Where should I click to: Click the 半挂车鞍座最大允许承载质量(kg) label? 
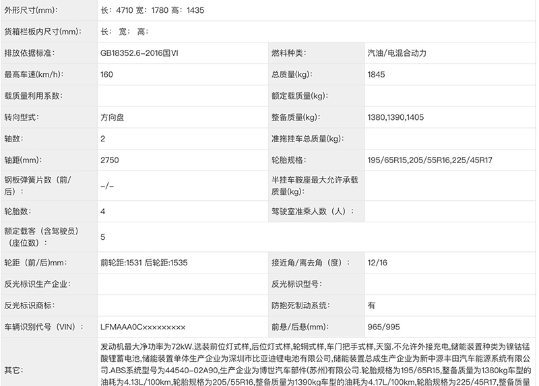(x=315, y=186)
